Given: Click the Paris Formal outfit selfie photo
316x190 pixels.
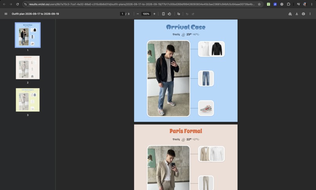Looking at the screenshot, I should (169, 168).
